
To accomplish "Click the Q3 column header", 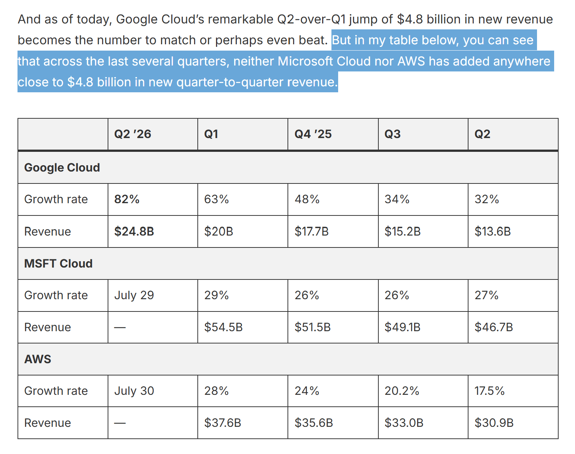I will point(423,134).
